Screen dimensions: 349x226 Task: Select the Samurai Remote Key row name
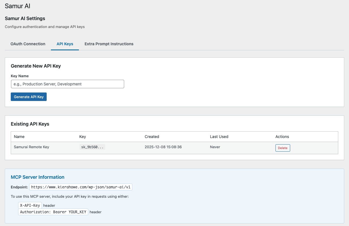click(x=31, y=147)
